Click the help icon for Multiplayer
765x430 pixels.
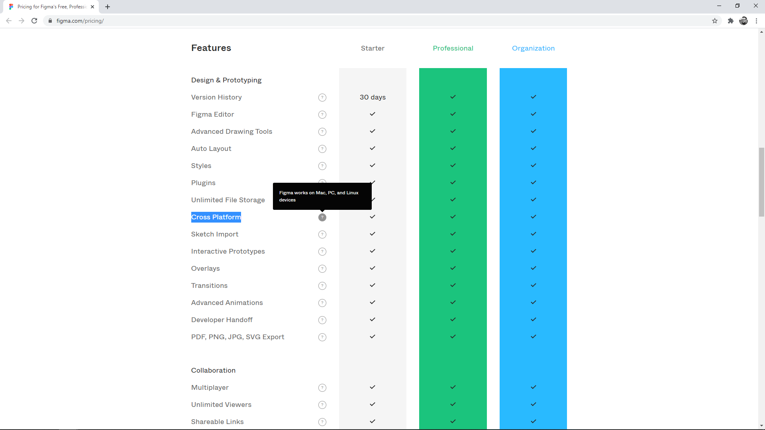(x=322, y=388)
